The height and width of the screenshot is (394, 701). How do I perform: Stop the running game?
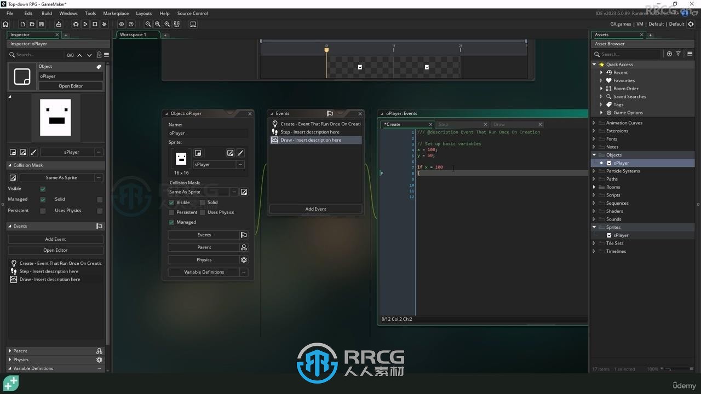tap(95, 24)
